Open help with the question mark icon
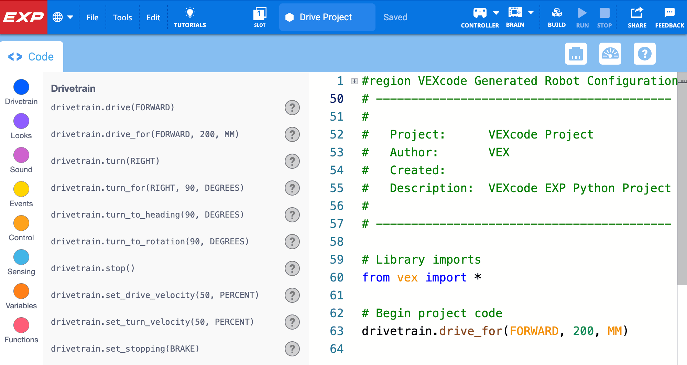The height and width of the screenshot is (365, 687). (x=645, y=54)
